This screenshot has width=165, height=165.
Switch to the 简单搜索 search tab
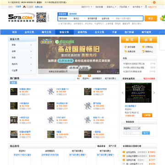pyautogui.click(x=73, y=14)
